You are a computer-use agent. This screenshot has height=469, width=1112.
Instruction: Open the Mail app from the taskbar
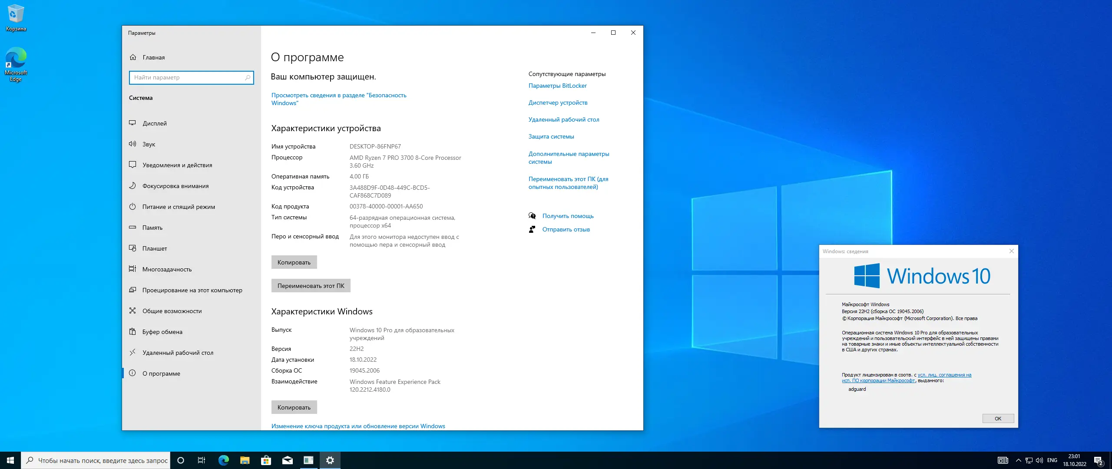[287, 460]
